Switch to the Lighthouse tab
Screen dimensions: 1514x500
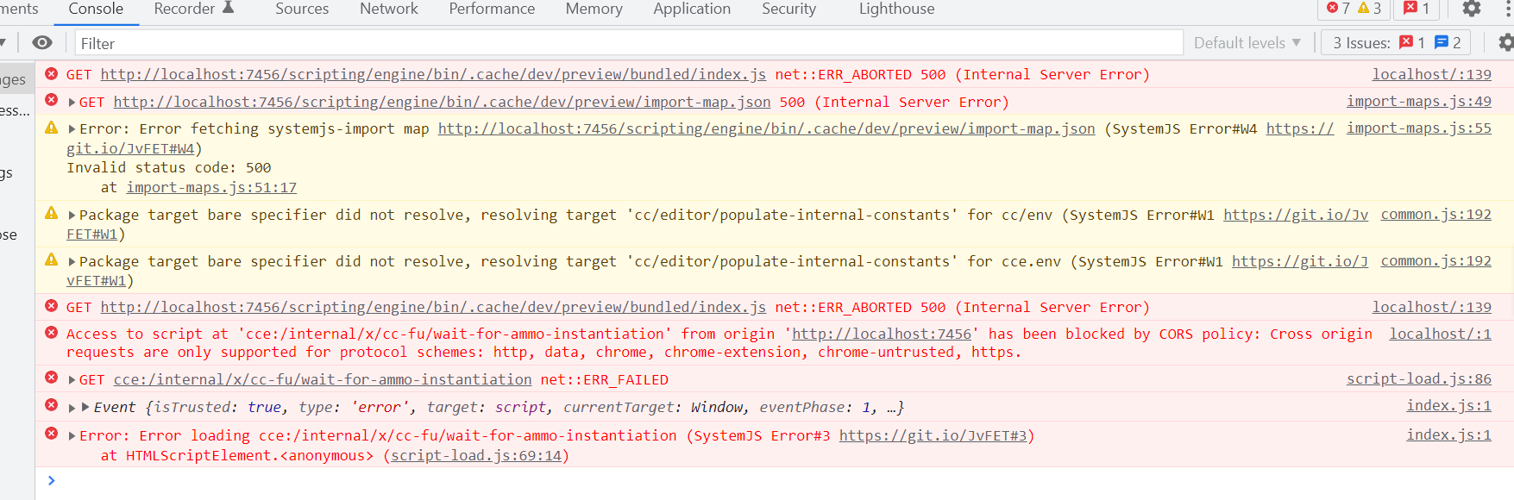896,9
